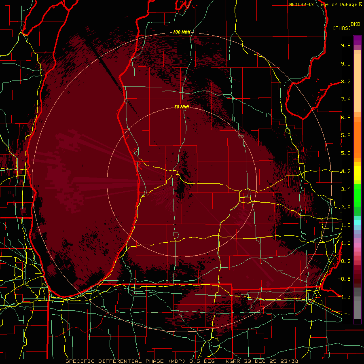Select the 3.4 value on color scale

[346, 189]
